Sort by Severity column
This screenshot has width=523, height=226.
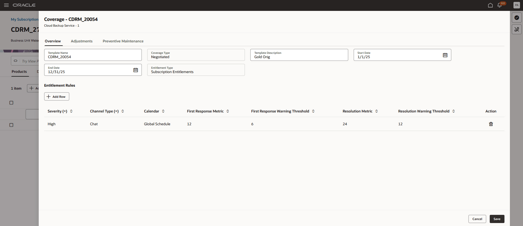[71, 111]
